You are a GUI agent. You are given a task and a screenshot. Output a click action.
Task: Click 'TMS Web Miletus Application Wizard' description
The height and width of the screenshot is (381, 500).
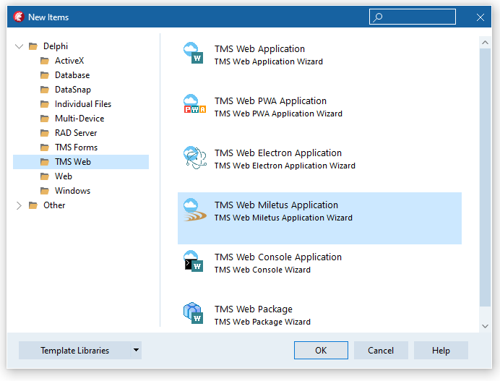pos(283,218)
